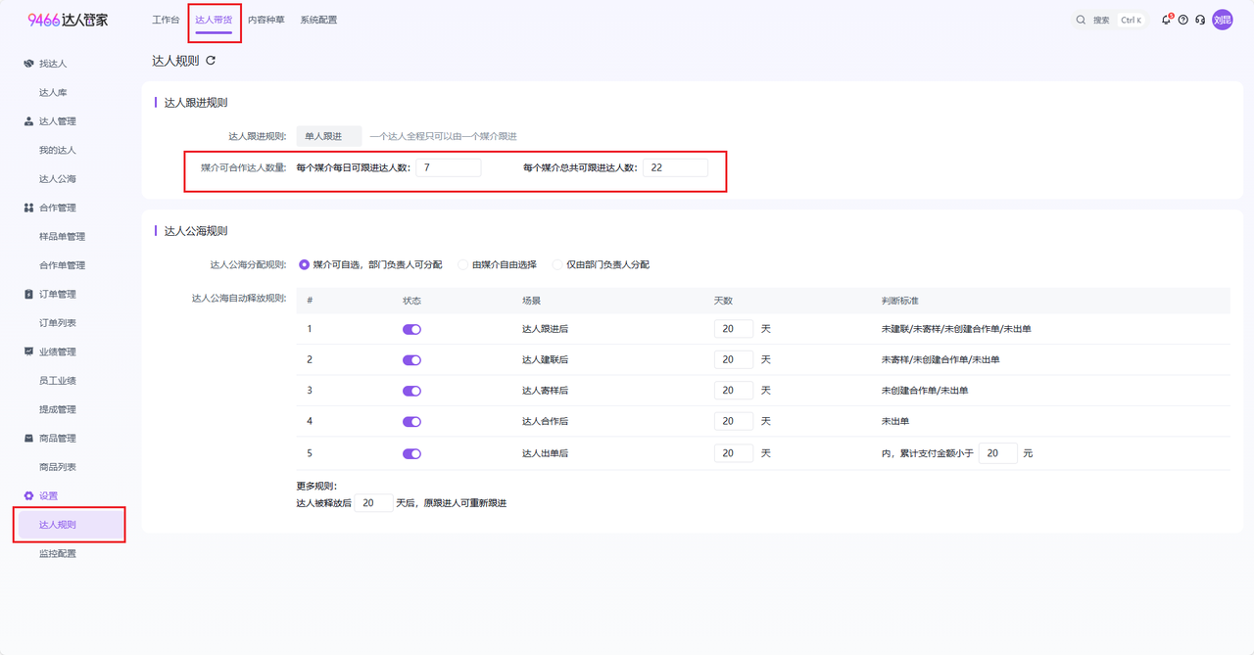Select 达人规则 in the sidebar
Screen dimensions: 1254x655
[70, 525]
